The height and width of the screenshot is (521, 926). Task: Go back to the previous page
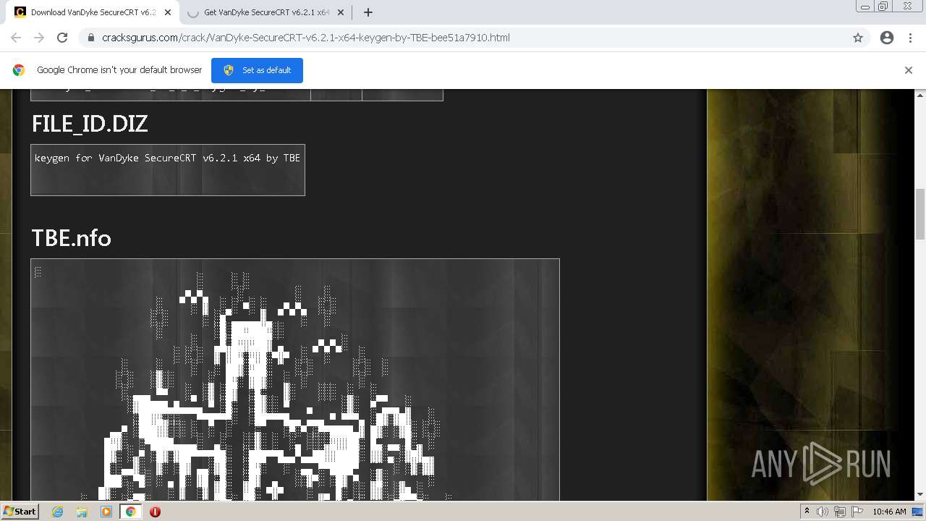[16, 38]
